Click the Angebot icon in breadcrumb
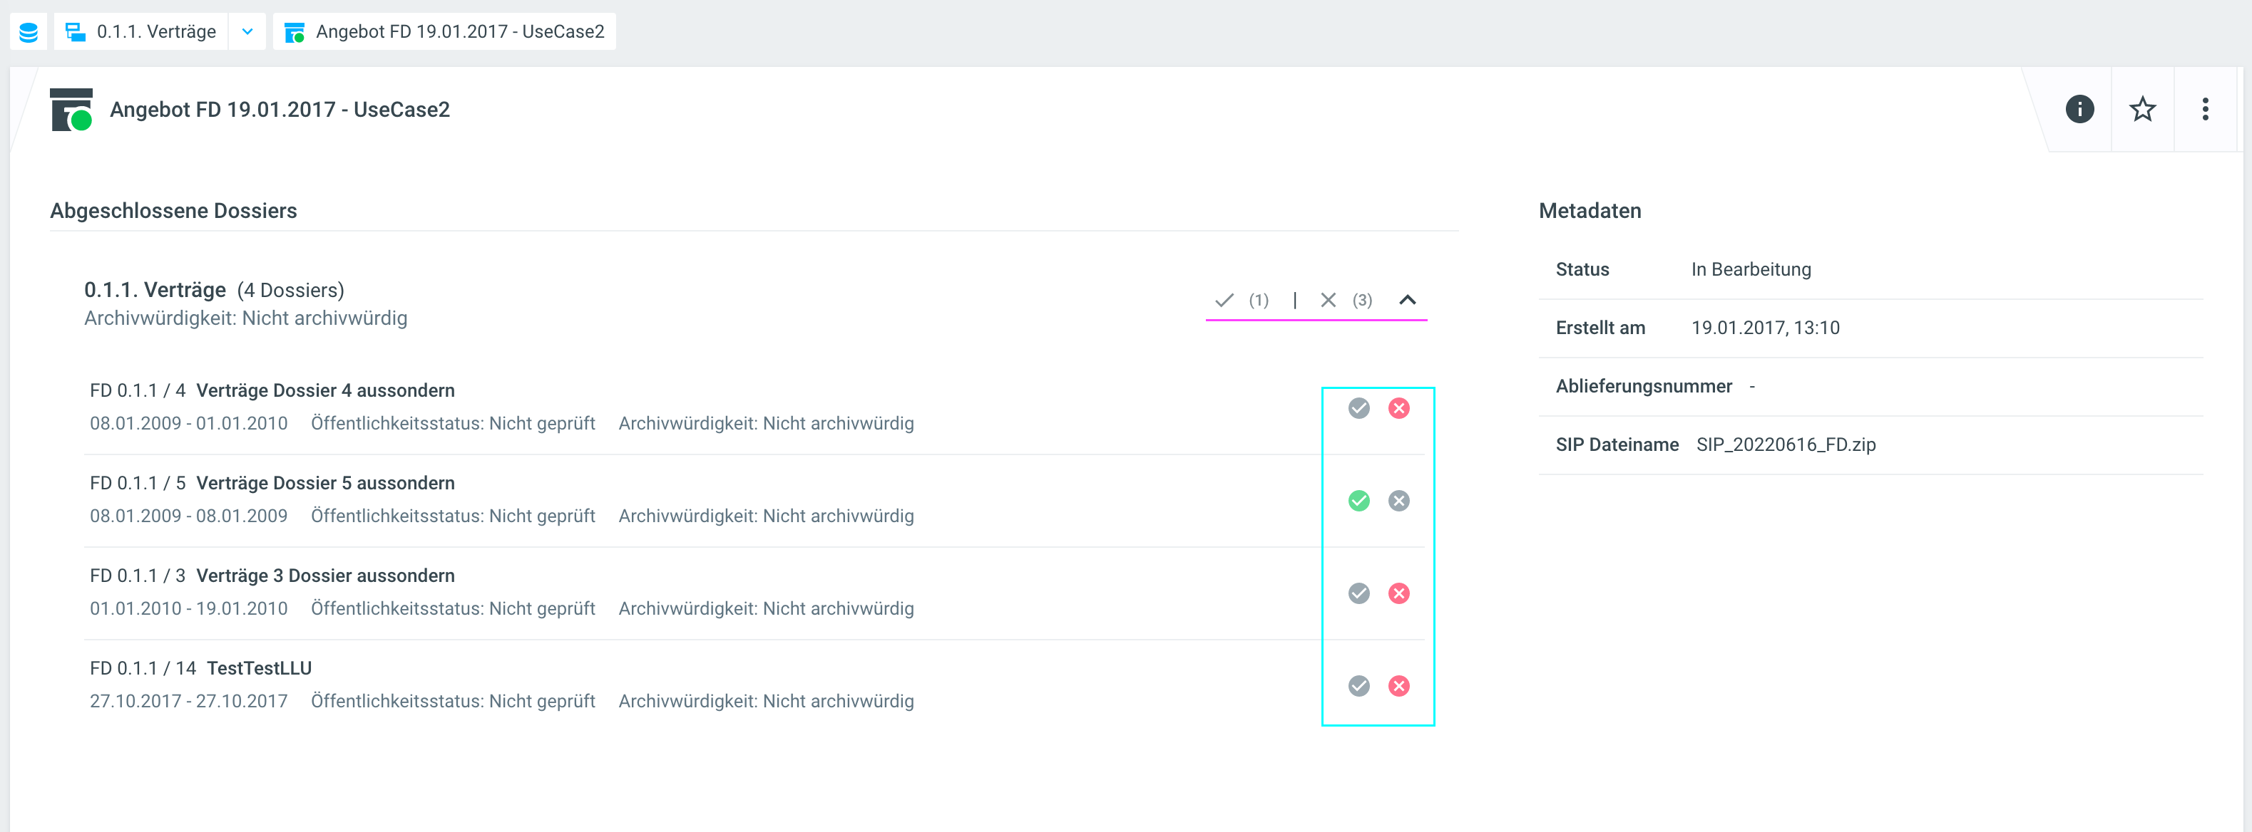The width and height of the screenshot is (2252, 832). [x=295, y=32]
